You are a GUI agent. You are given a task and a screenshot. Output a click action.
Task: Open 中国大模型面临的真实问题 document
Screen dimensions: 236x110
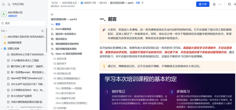(x=27, y=102)
